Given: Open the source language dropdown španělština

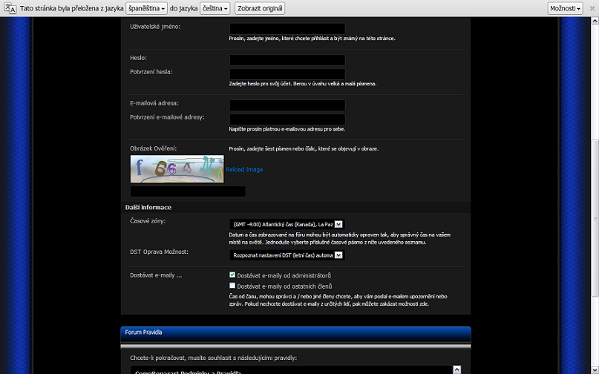Looking at the screenshot, I should tap(146, 8).
